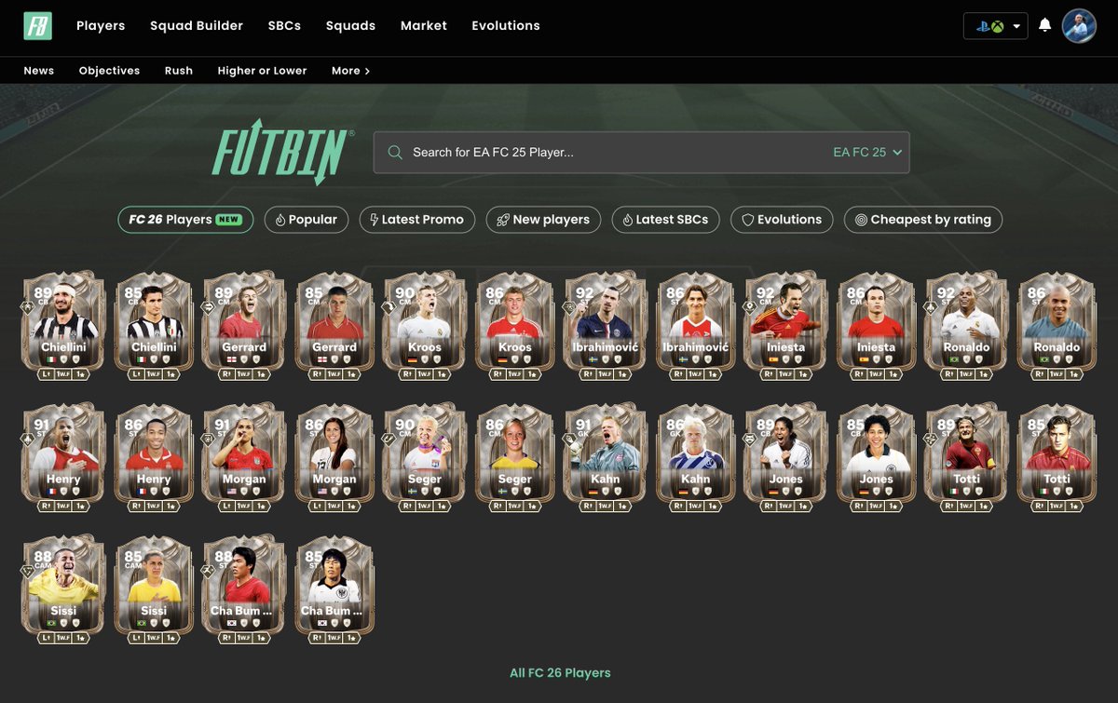Select the New players filter chip
Image resolution: width=1118 pixels, height=703 pixels.
543,220
